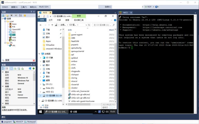Open the 工具(T) menu
Image resolution: width=199 pixels, height=124 pixels.
click(x=24, y=7)
